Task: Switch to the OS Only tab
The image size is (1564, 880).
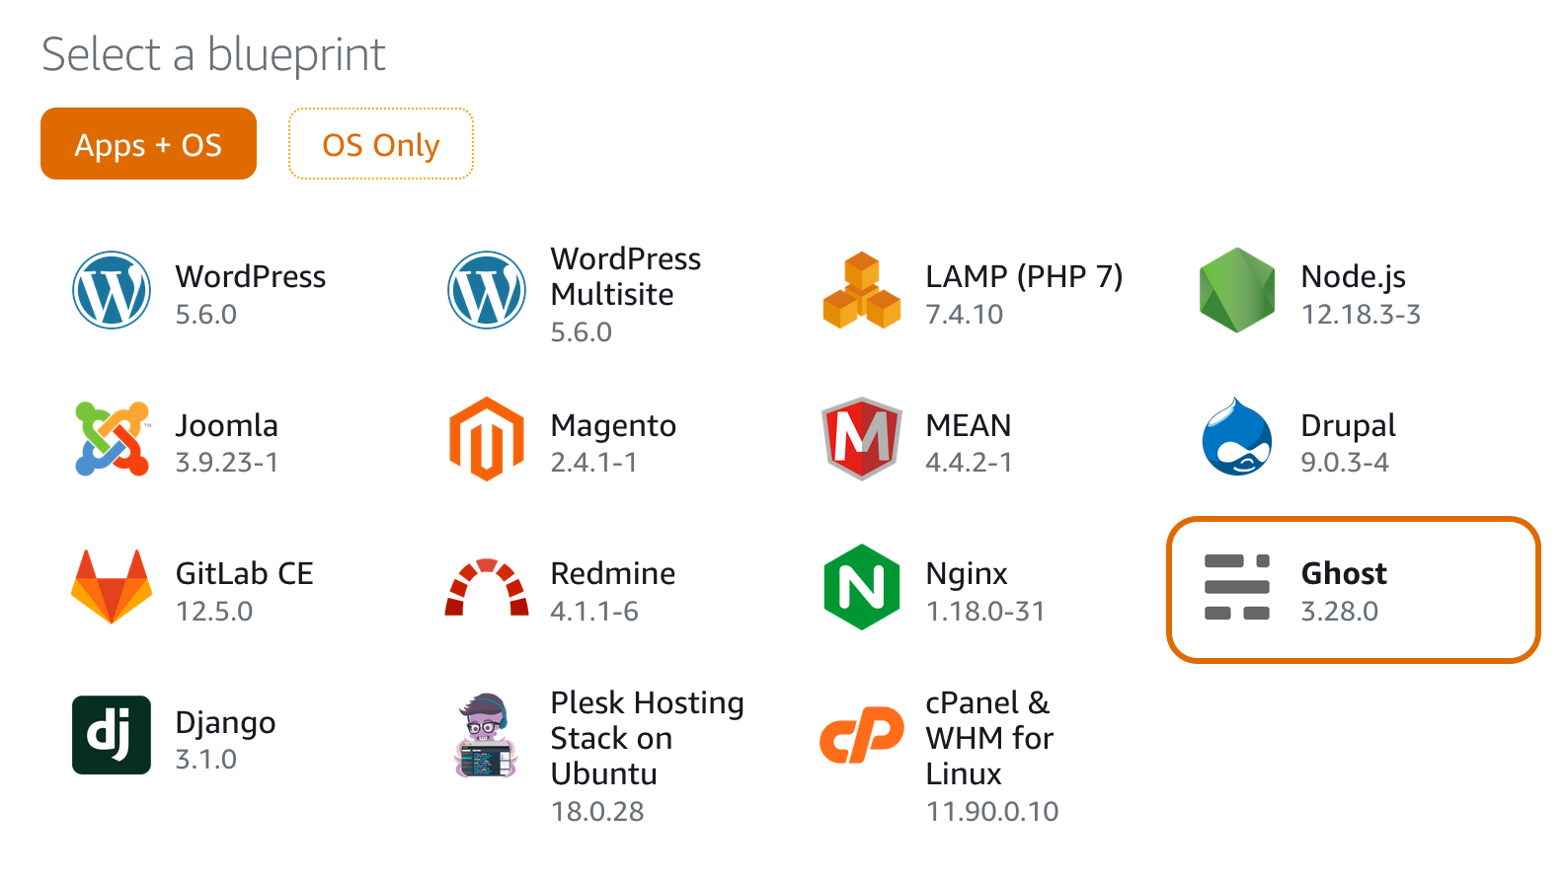Action: (381, 144)
